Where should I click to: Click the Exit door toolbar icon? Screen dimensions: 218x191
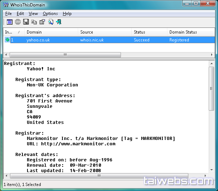coord(59,22)
